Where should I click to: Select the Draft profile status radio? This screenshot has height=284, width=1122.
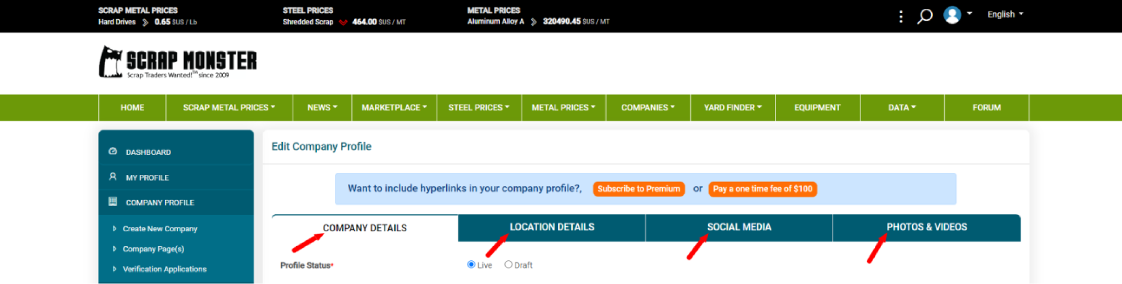tap(508, 265)
